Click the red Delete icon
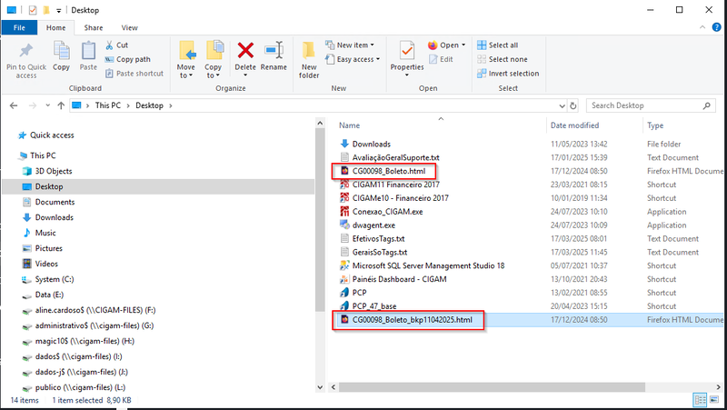The image size is (727, 410). point(245,50)
